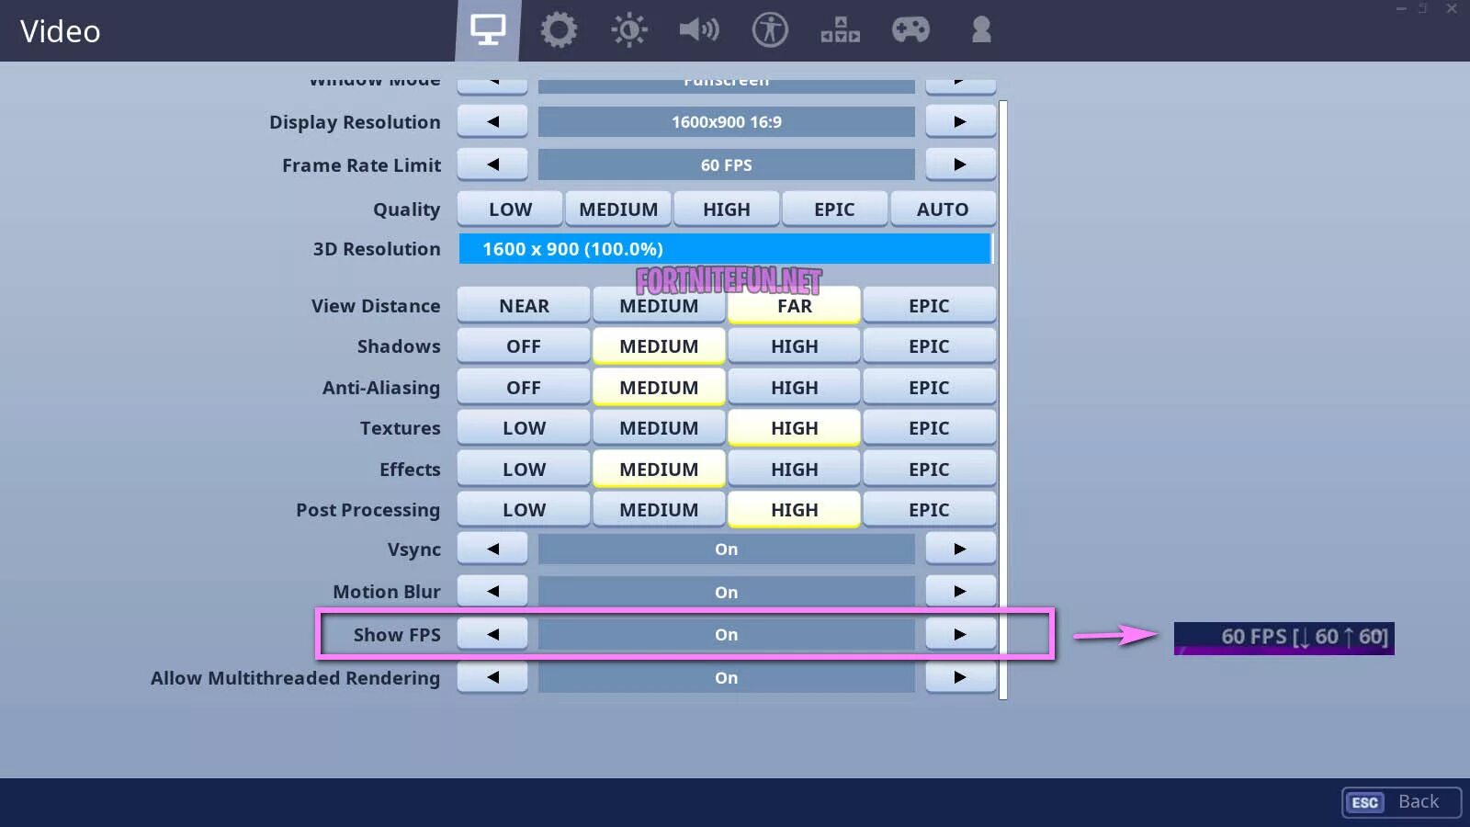Image resolution: width=1470 pixels, height=827 pixels.
Task: Open the Audio settings speaker tab
Action: pos(699,30)
